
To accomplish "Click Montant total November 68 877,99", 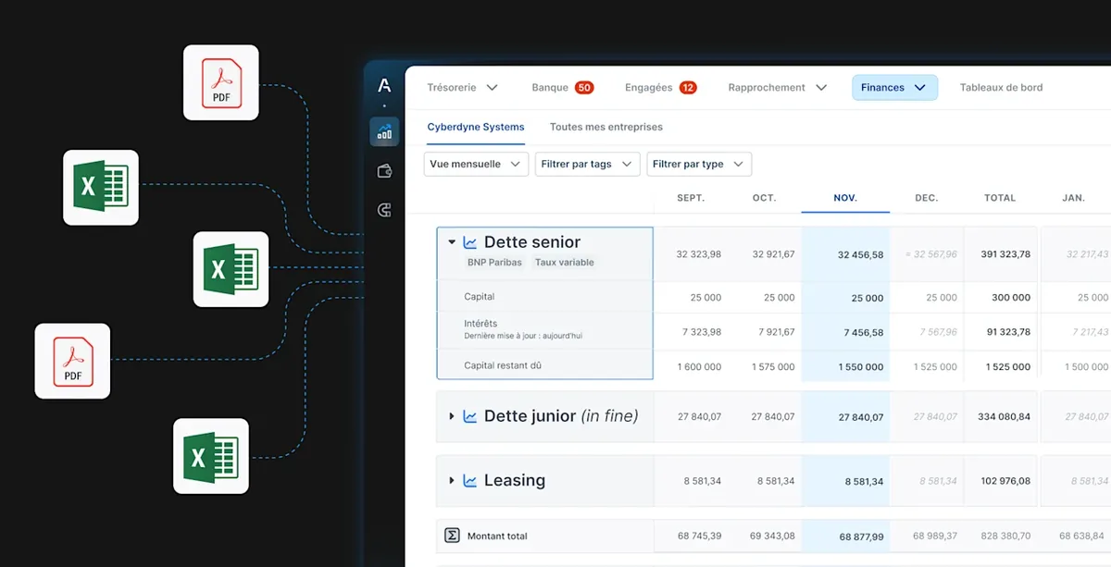I will point(861,536).
